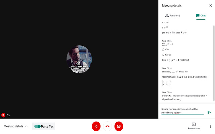The height and width of the screenshot is (134, 215).
Task: Click the Present now label
Action: 193,129
